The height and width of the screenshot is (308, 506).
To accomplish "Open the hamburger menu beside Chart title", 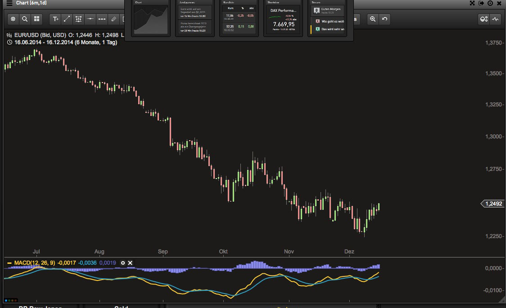I will point(9,3).
